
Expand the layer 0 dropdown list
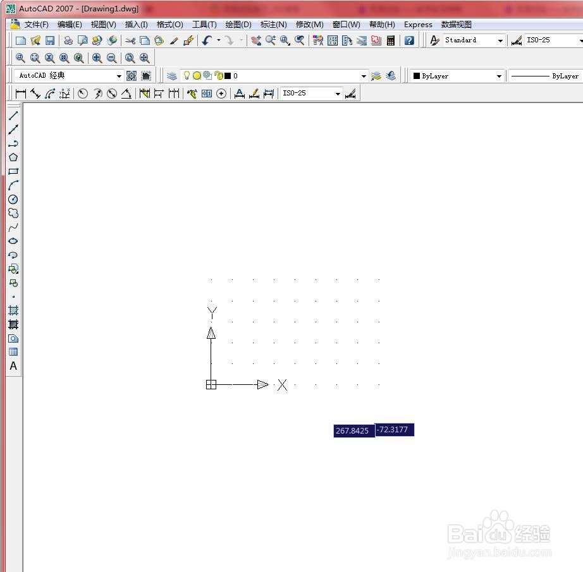[x=364, y=76]
